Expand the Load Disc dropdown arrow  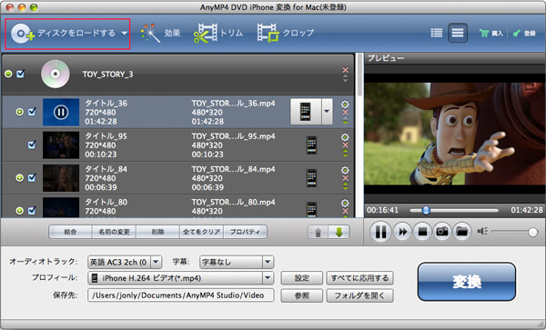(x=125, y=34)
